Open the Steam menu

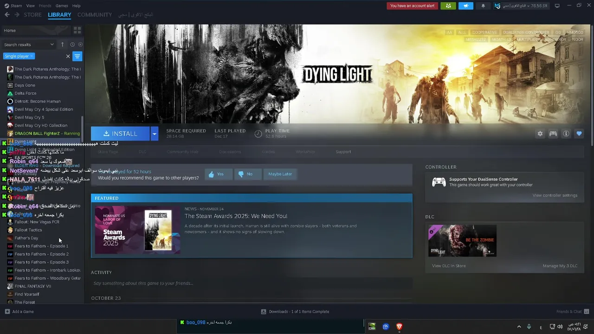pos(13,6)
